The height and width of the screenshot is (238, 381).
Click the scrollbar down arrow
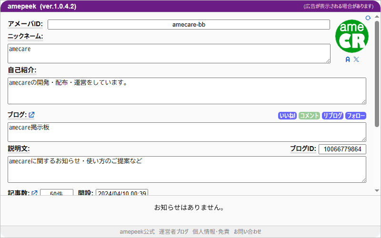[377, 190]
